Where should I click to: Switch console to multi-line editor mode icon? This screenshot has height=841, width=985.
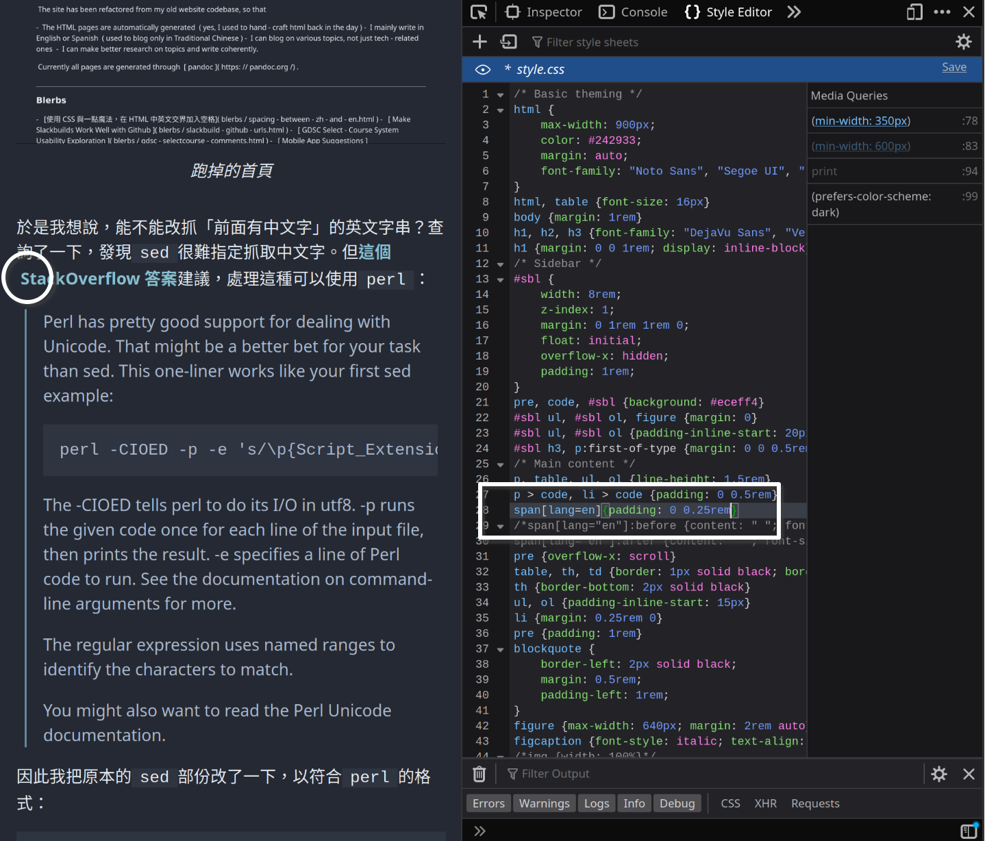[x=969, y=831]
